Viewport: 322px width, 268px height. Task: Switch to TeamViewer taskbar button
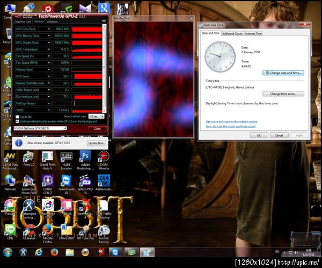coord(116,252)
